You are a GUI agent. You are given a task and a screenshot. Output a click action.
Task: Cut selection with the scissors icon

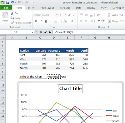pyautogui.click(x=12, y=13)
